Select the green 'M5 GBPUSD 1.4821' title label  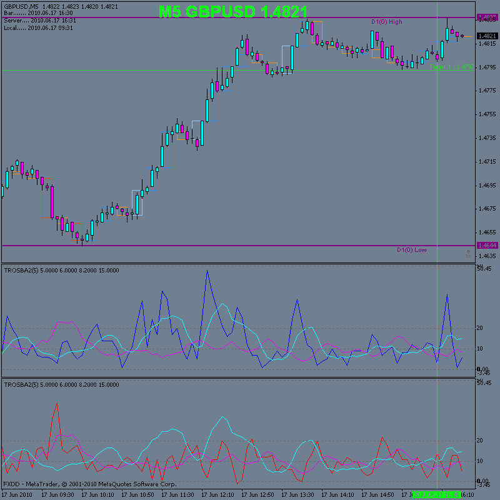pyautogui.click(x=233, y=12)
